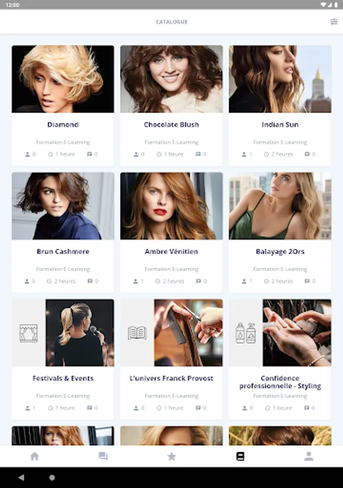This screenshot has width=343, height=488.
Task: Tap the Android back arrow
Action: [x=21, y=477]
